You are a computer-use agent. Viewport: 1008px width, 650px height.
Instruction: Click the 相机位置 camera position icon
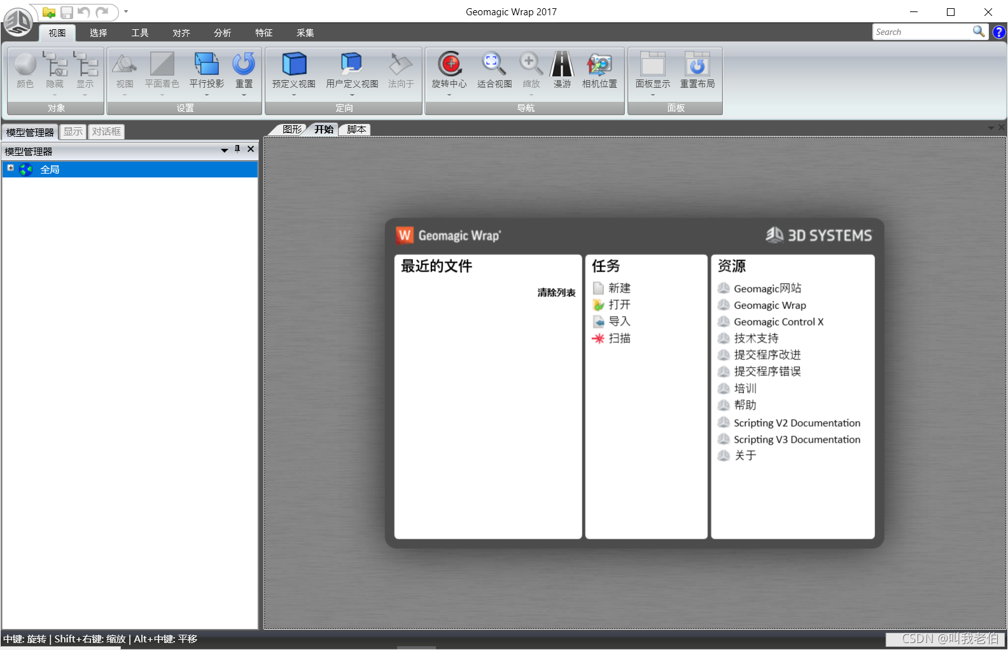coord(599,64)
